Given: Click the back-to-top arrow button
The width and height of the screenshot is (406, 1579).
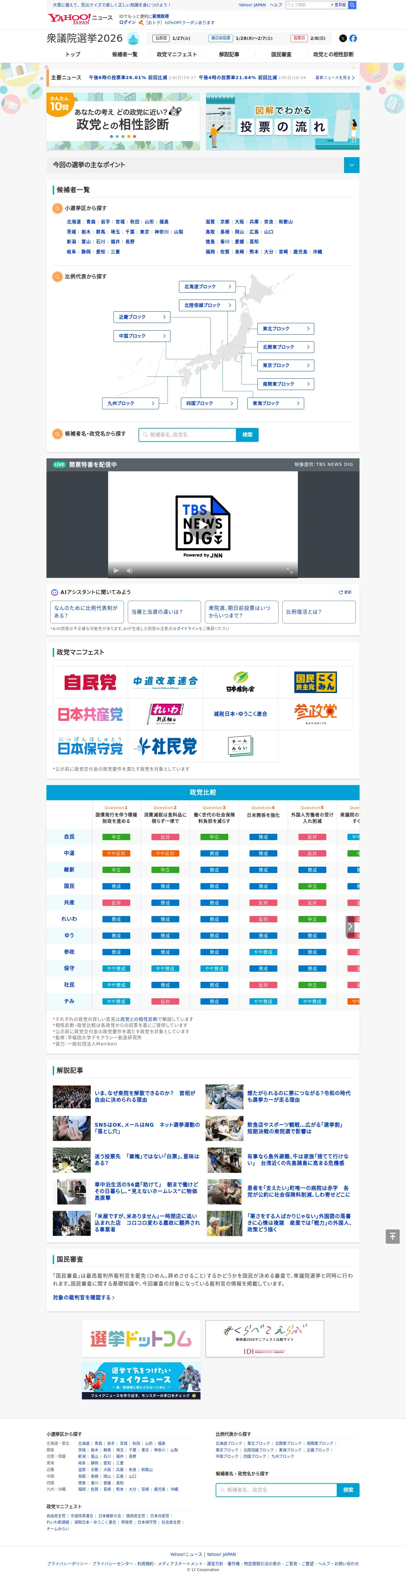Looking at the screenshot, I should (392, 1236).
